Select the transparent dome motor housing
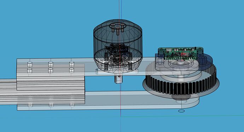The image size is (244, 132). tap(118, 46)
